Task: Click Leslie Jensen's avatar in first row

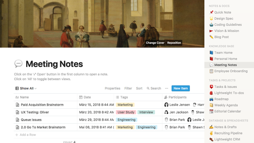Action: tap(166, 105)
